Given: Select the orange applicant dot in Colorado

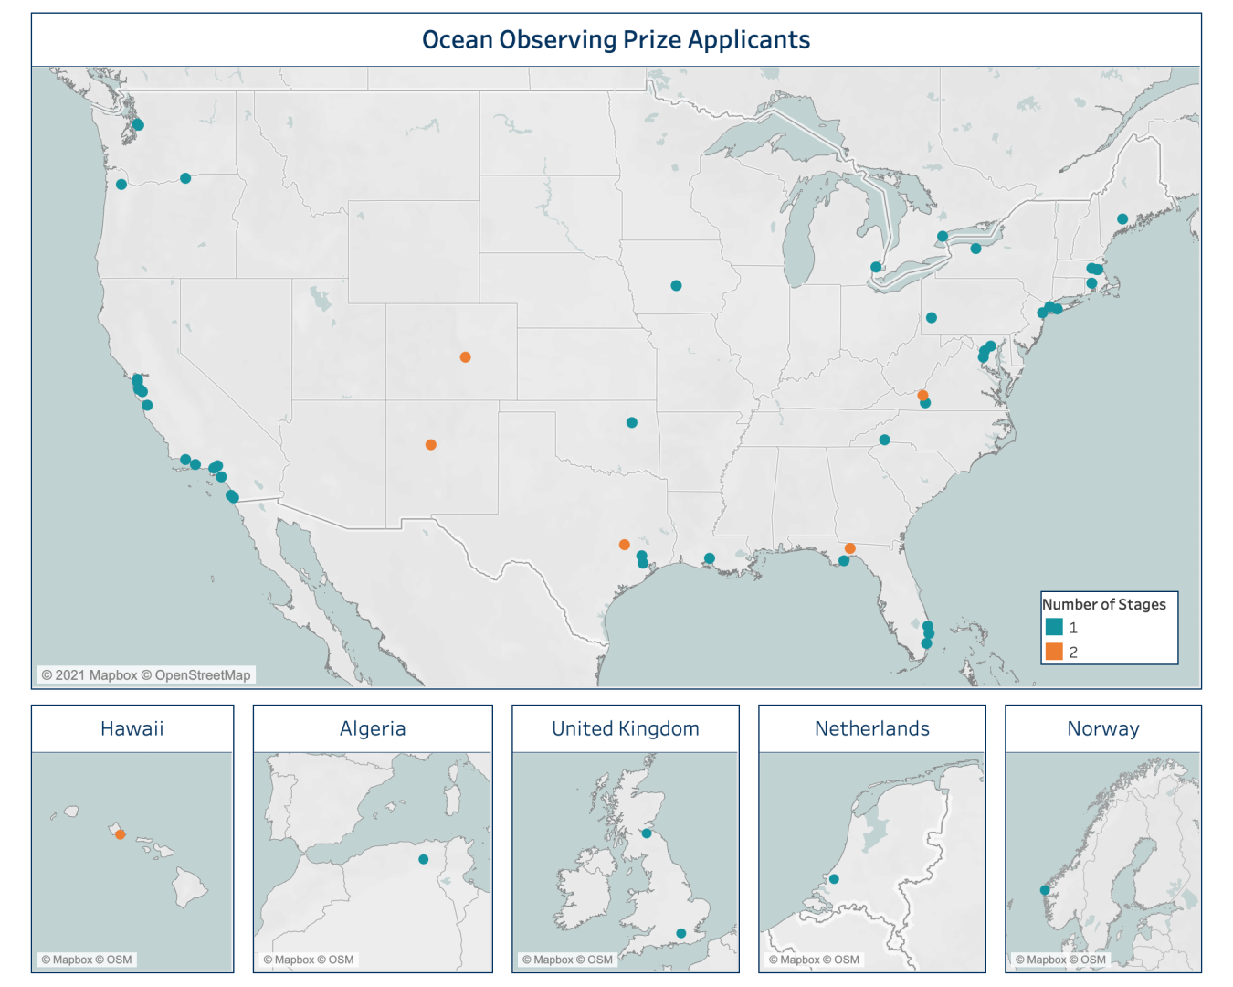Looking at the screenshot, I should pos(466,357).
